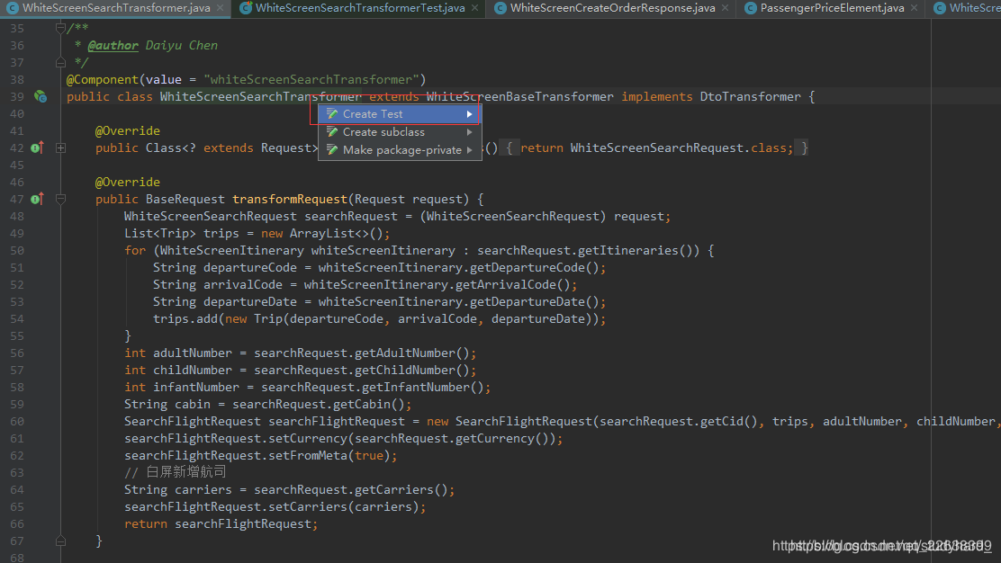Click override gutter icon on line 47
The height and width of the screenshot is (563, 1001).
click(37, 199)
